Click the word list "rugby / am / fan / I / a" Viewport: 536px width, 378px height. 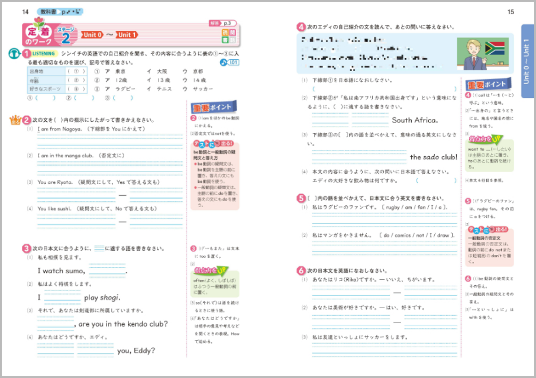tap(414, 207)
